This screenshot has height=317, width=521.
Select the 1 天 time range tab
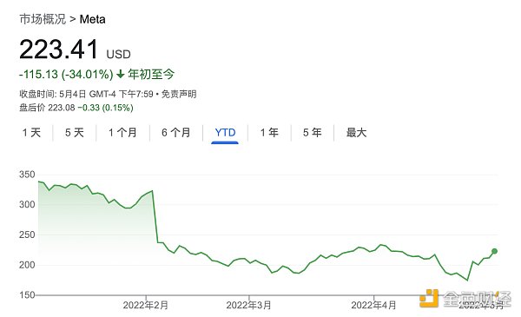coord(31,133)
